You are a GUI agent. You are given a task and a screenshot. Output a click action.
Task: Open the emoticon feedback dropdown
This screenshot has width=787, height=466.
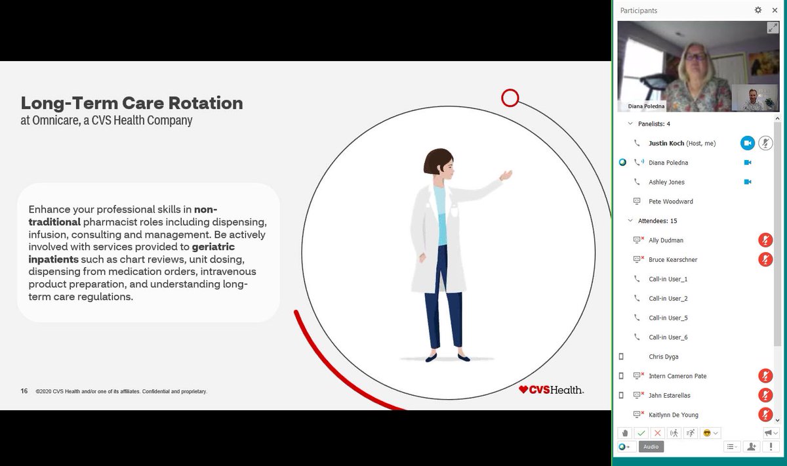(x=710, y=433)
